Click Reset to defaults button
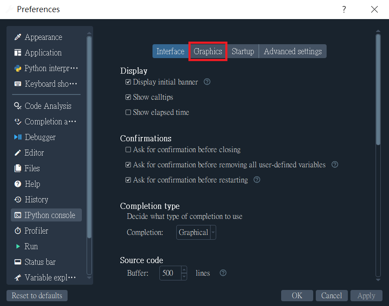 pos(37,296)
